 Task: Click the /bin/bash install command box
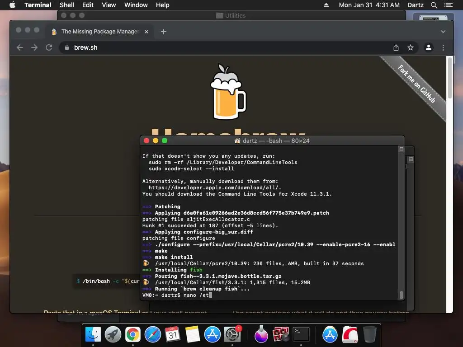(x=107, y=281)
